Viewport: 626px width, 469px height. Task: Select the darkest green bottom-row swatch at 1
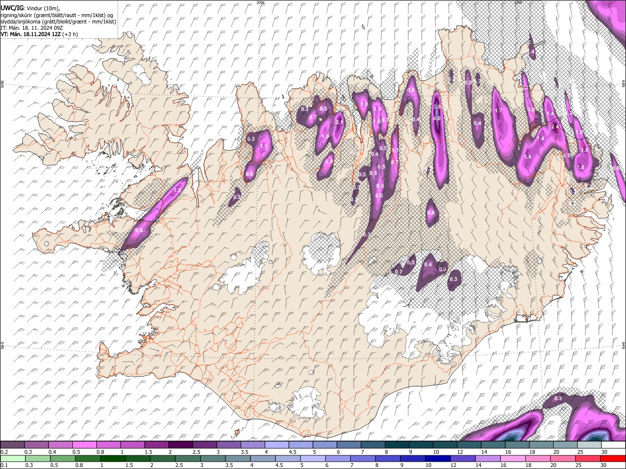[x=113, y=458]
